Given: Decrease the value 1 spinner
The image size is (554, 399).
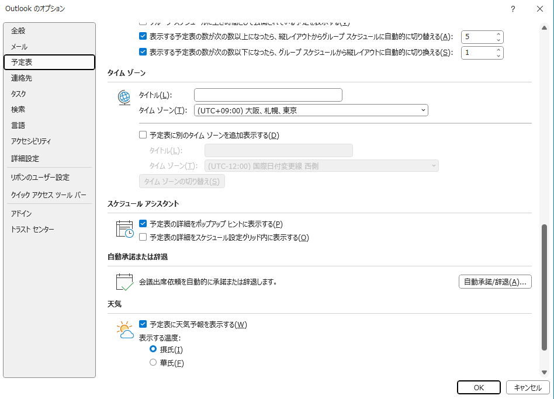Looking at the screenshot, I should coord(498,55).
